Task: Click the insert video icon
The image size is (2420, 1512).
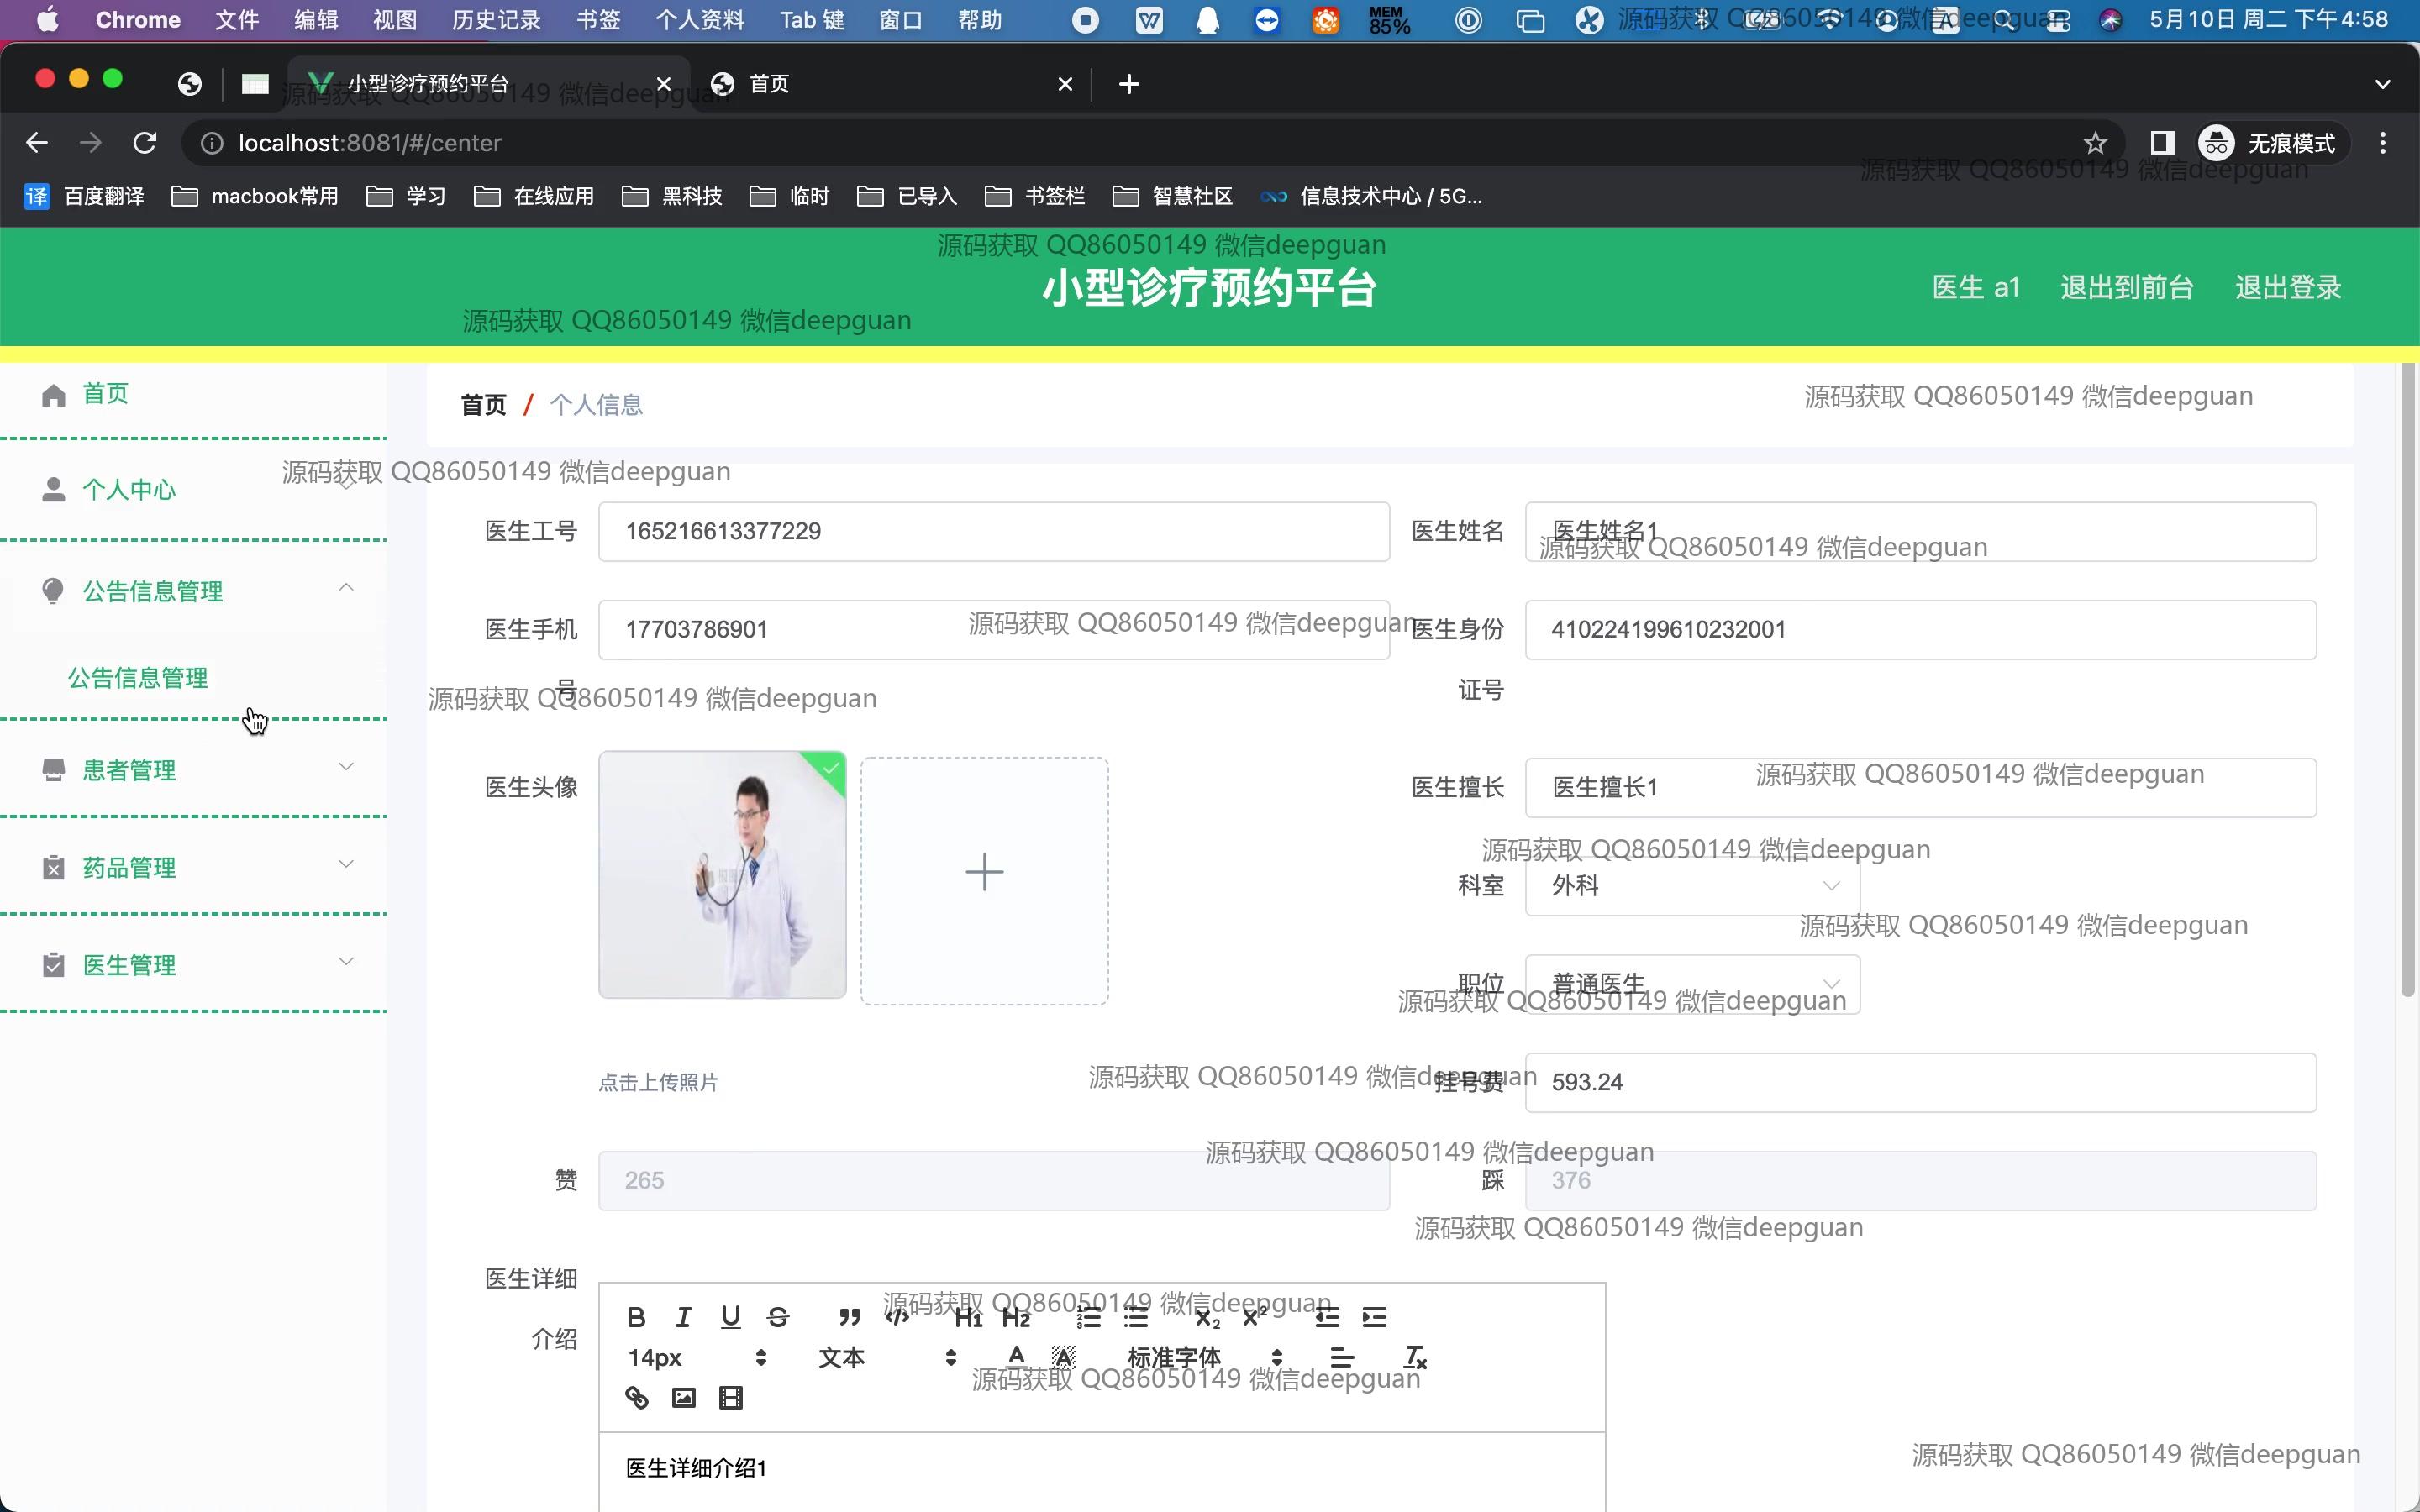Action: coord(731,1397)
